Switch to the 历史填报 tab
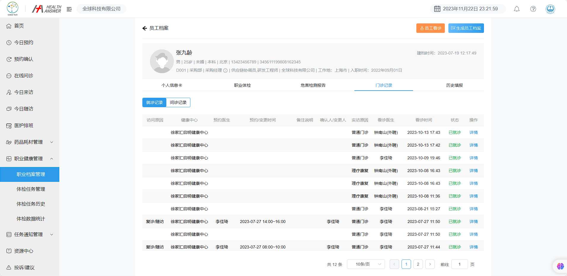Image resolution: width=567 pixels, height=276 pixels. pos(454,85)
